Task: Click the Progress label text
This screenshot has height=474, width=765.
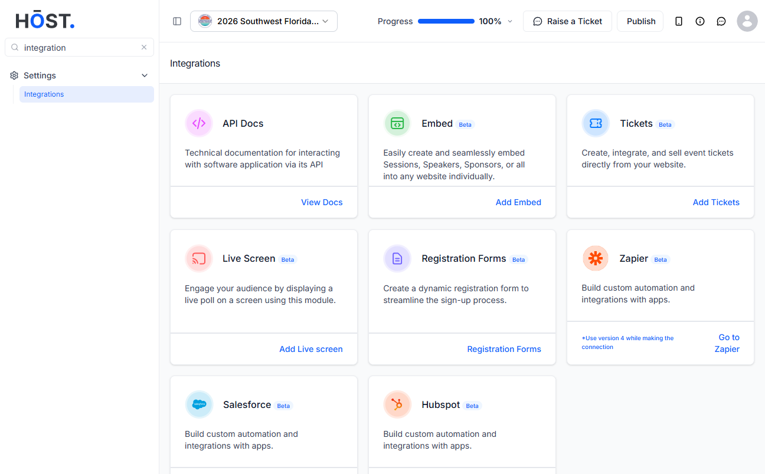Action: point(395,21)
